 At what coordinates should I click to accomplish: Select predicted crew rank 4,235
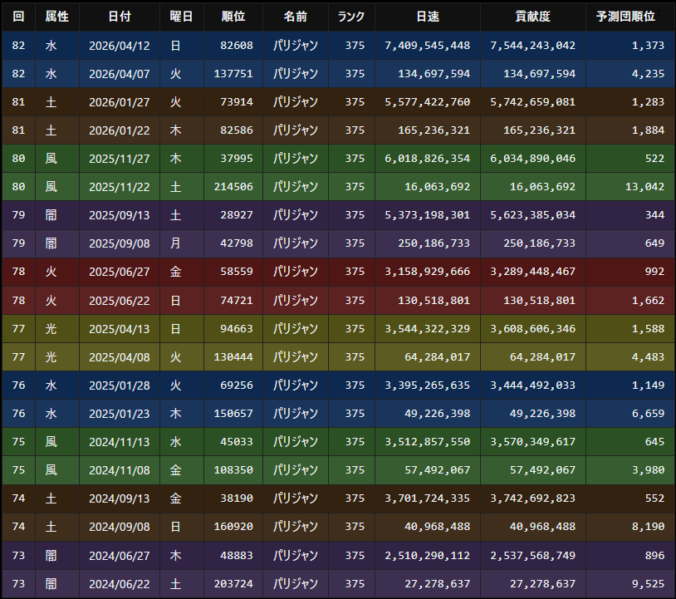(x=648, y=74)
